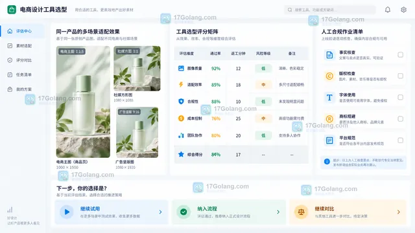Check the 商标规避 checkbox

pos(401,119)
